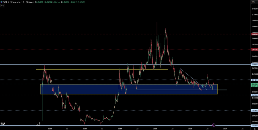The height and width of the screenshot is (130, 258).
Task: Select the 0.00670 price label
Action: (x=254, y=125)
